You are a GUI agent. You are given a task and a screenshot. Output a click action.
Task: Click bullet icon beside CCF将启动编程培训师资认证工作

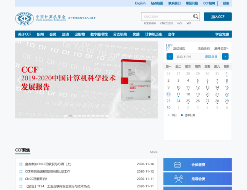pos(21,171)
